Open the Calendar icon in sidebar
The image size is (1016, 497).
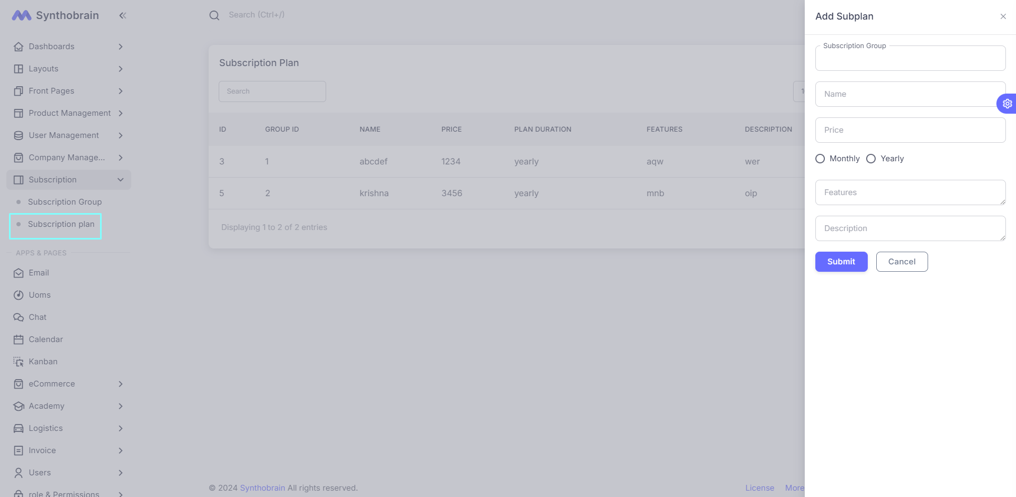pos(19,339)
